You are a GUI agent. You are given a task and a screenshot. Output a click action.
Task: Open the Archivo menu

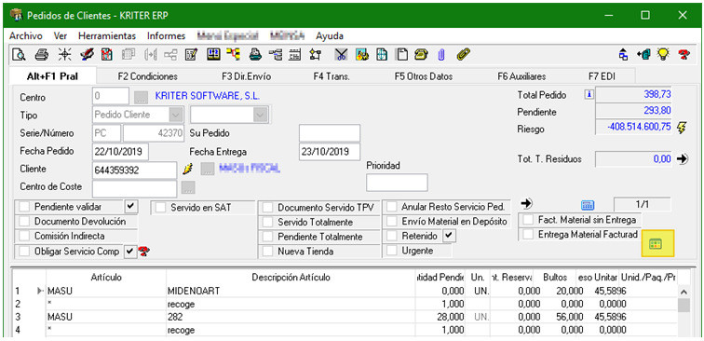25,36
